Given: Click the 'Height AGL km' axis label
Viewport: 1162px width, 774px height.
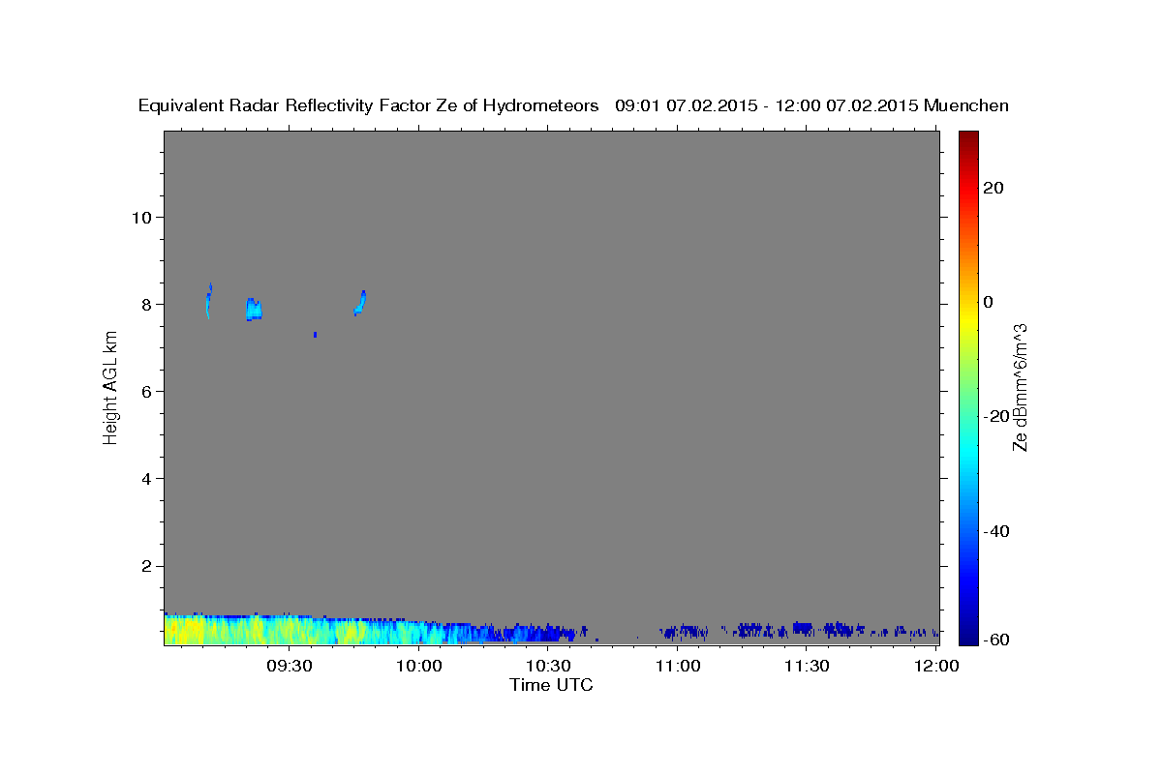Looking at the screenshot, I should pos(110,387).
